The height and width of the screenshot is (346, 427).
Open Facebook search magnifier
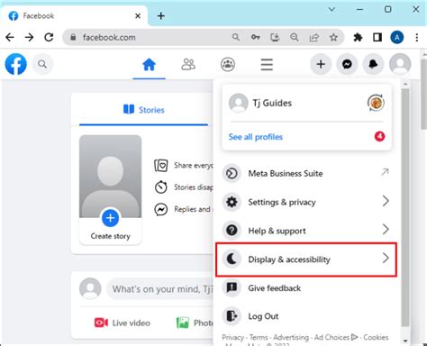point(42,64)
